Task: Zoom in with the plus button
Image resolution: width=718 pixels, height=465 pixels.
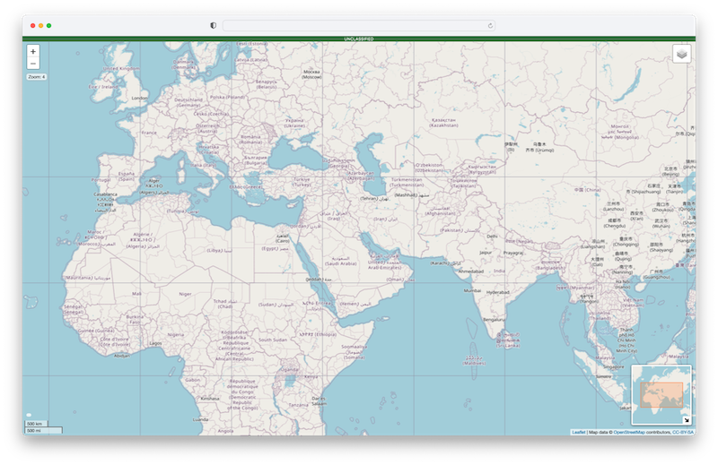Action: click(33, 52)
